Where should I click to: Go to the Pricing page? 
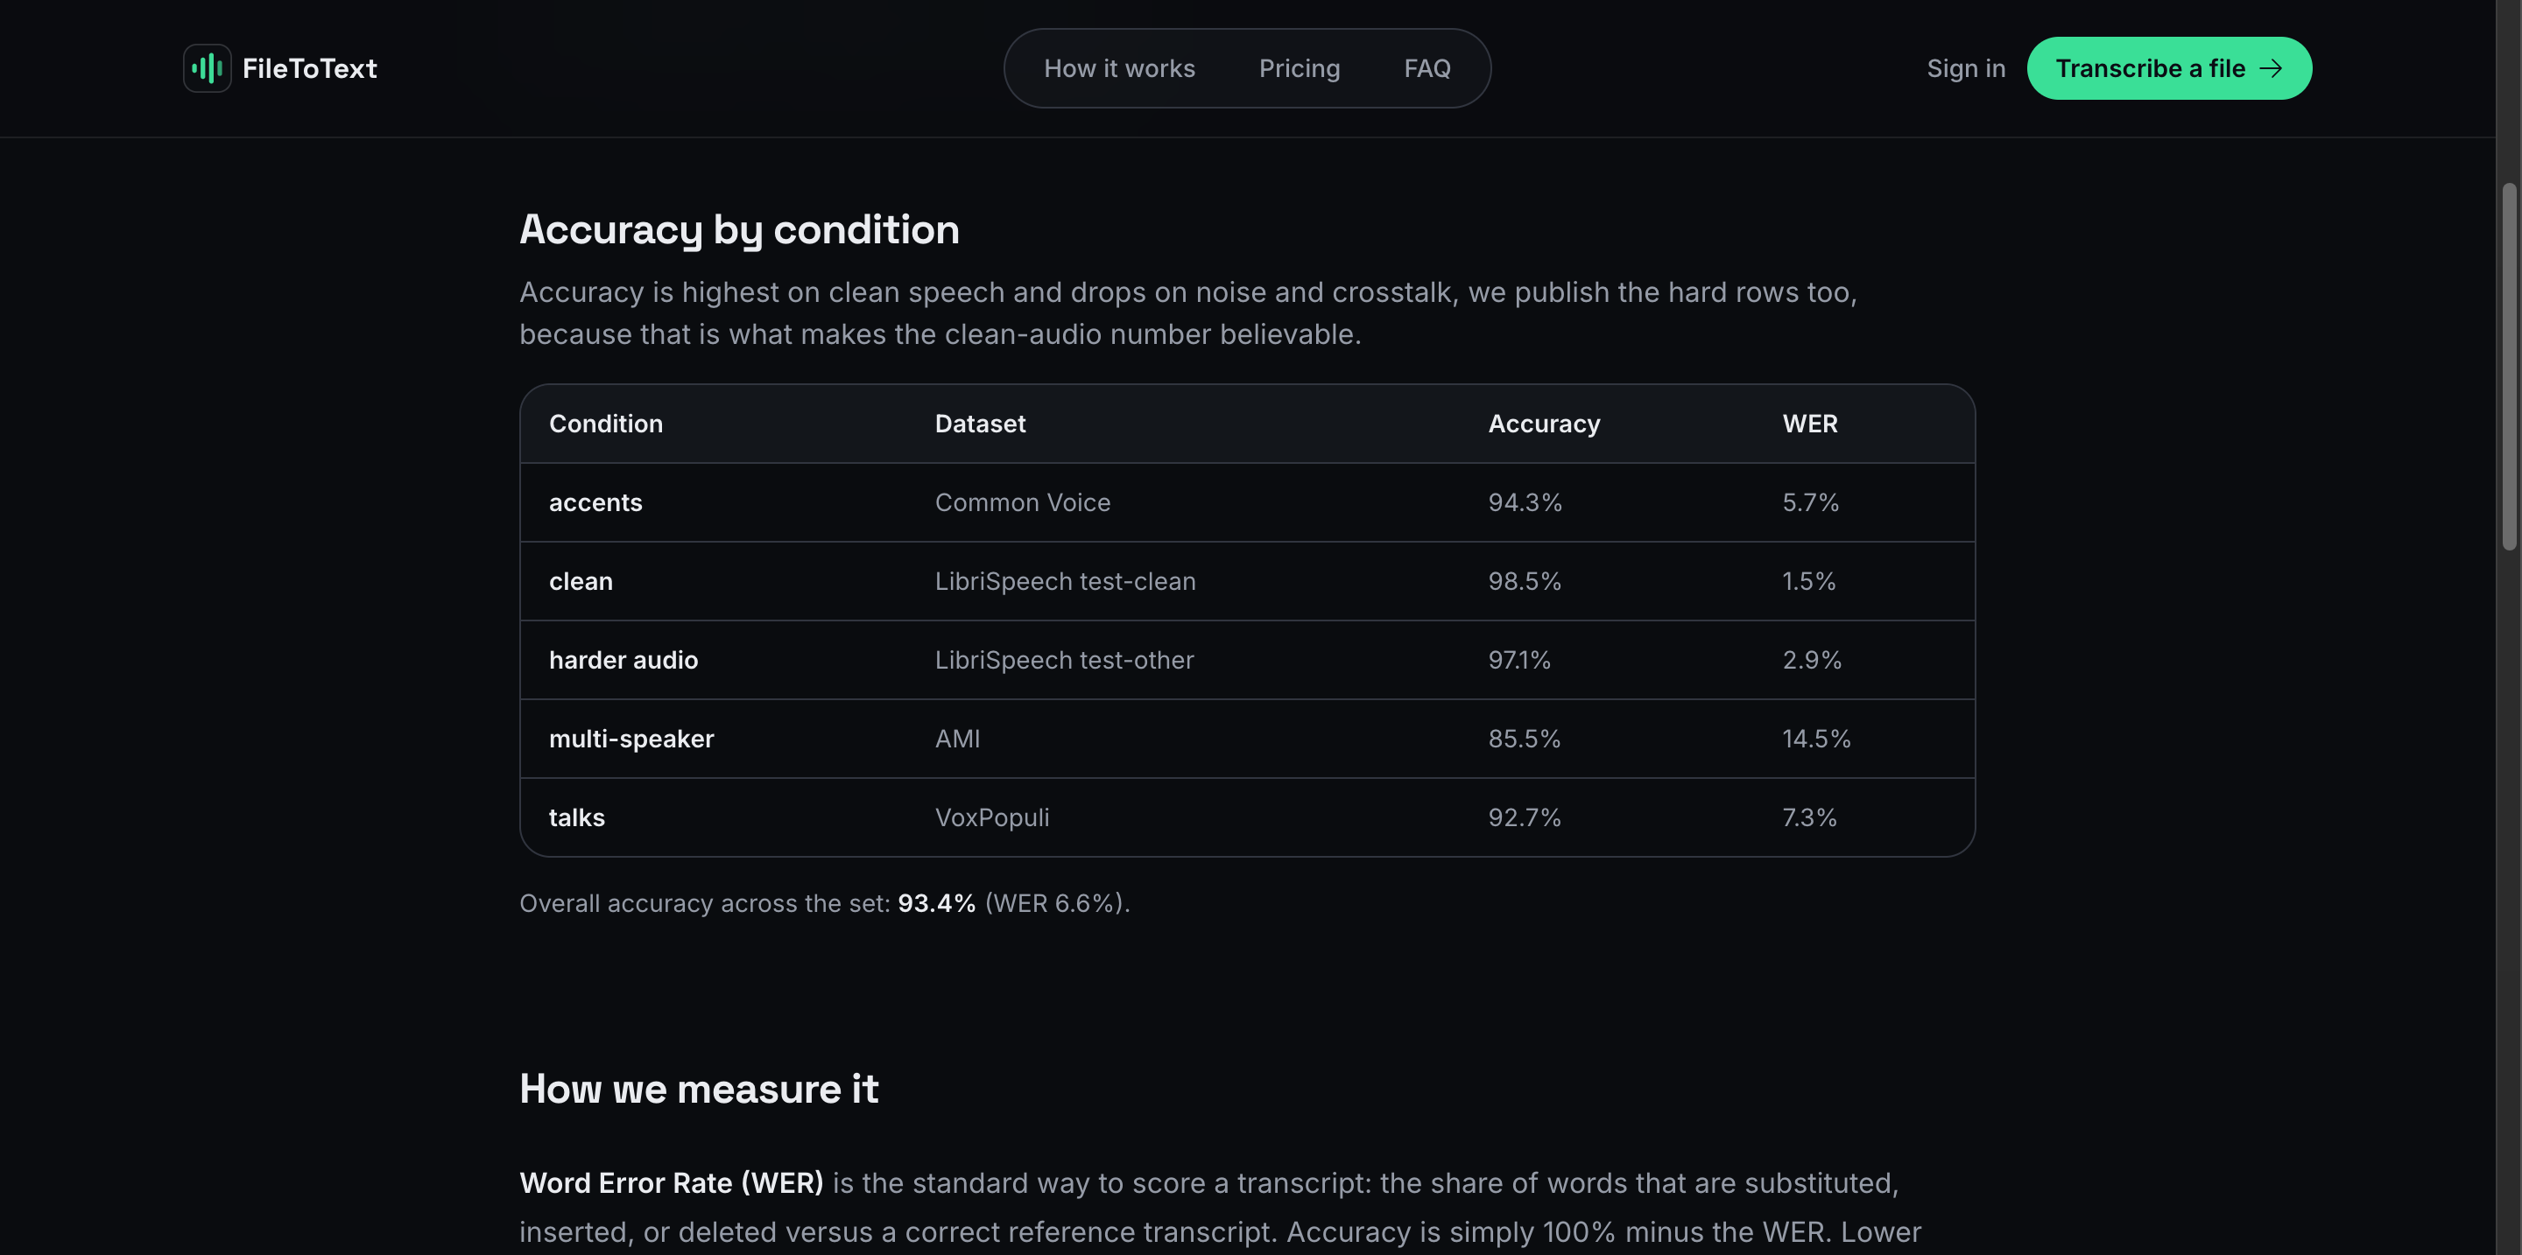point(1300,68)
